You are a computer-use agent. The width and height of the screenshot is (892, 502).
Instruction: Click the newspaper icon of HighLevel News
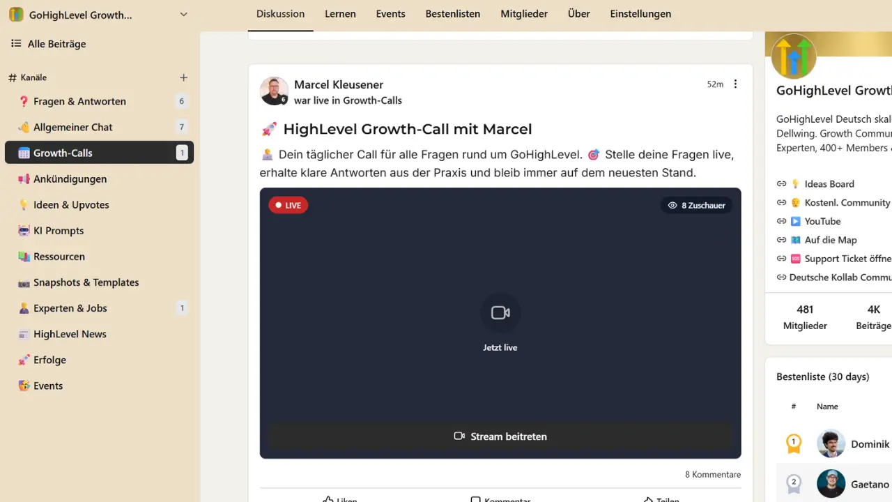coord(24,333)
